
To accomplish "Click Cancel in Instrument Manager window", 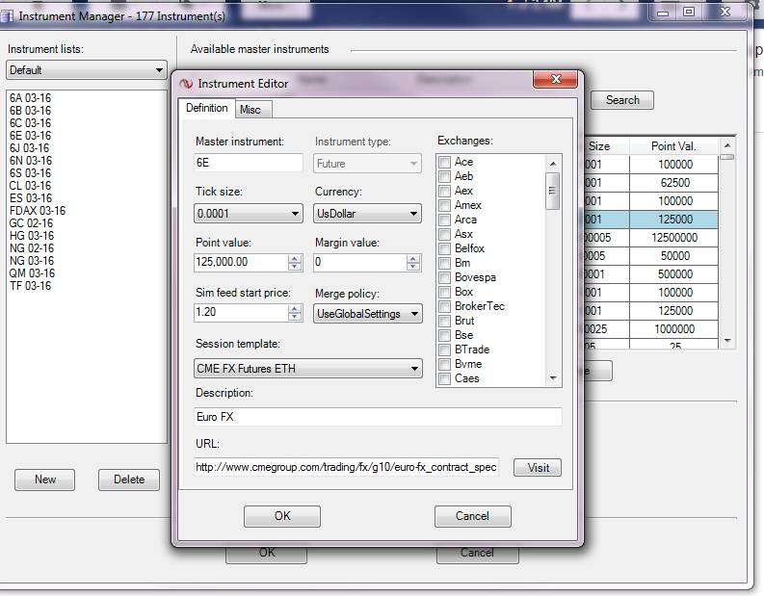I will point(478,554).
